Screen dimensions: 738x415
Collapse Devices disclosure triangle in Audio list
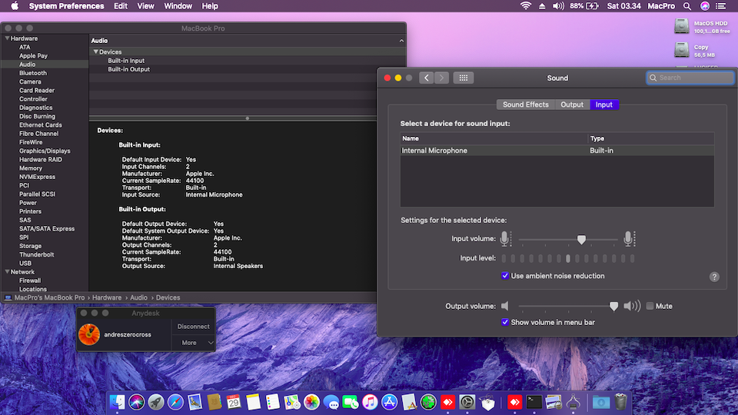coord(95,51)
